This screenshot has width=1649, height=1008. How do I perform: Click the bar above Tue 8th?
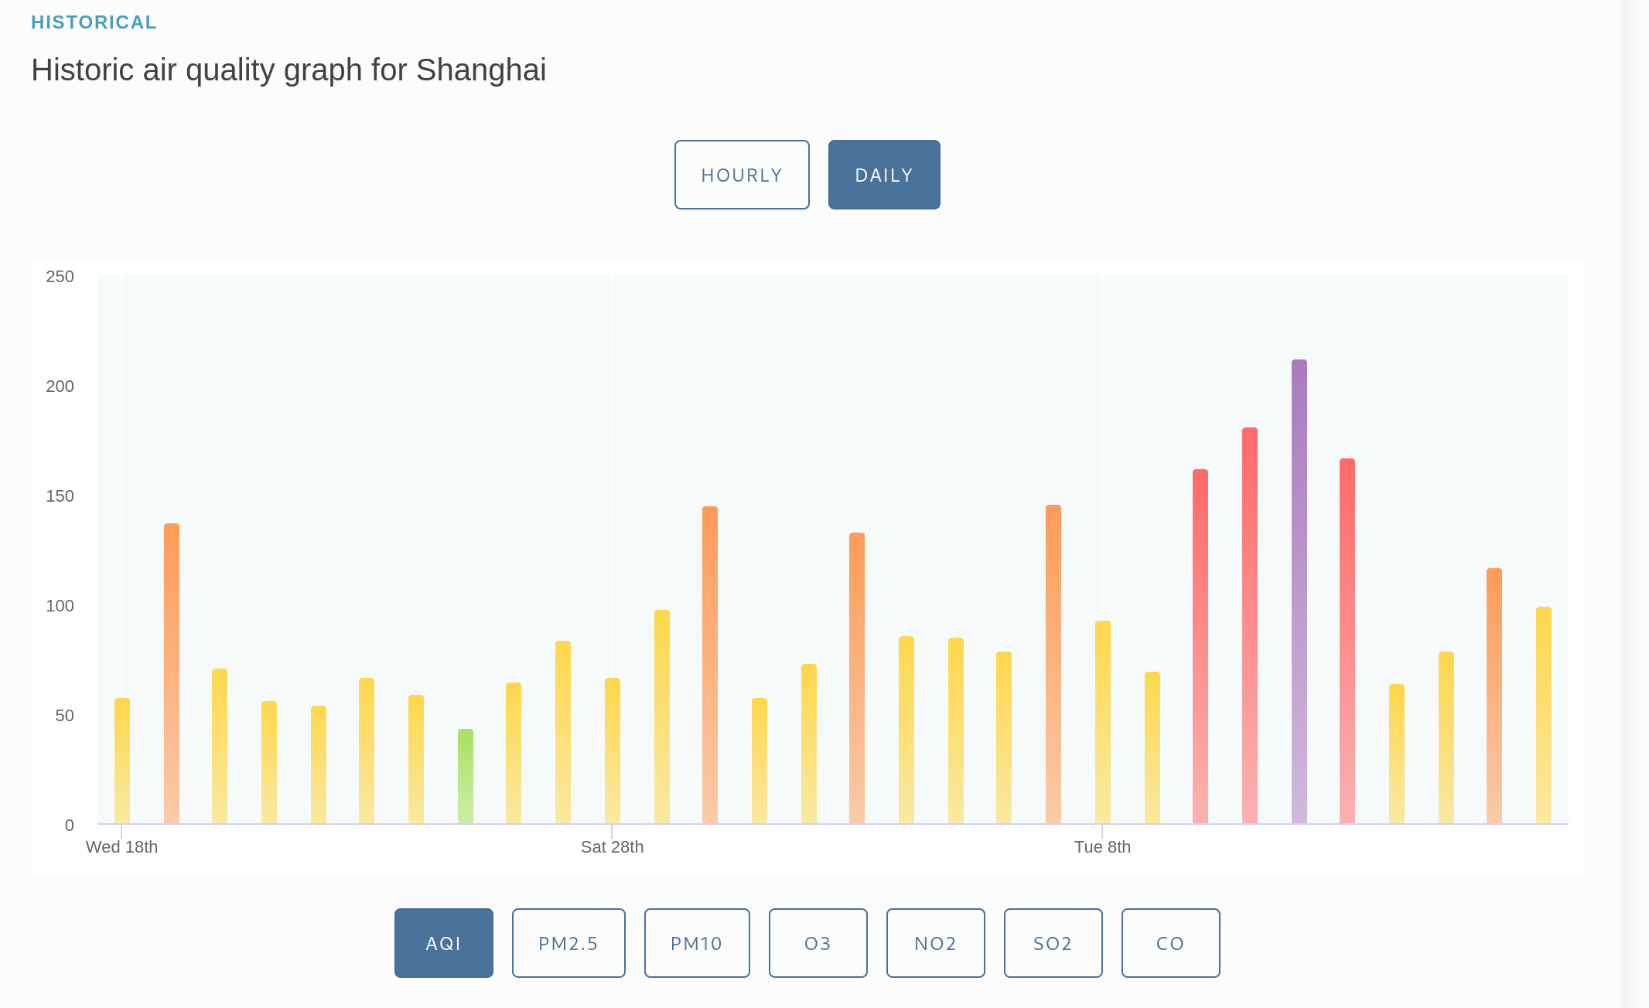[1103, 722]
